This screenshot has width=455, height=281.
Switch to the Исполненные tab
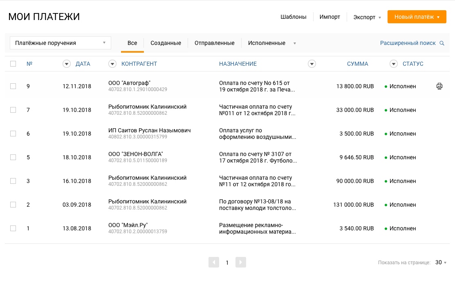pyautogui.click(x=267, y=43)
